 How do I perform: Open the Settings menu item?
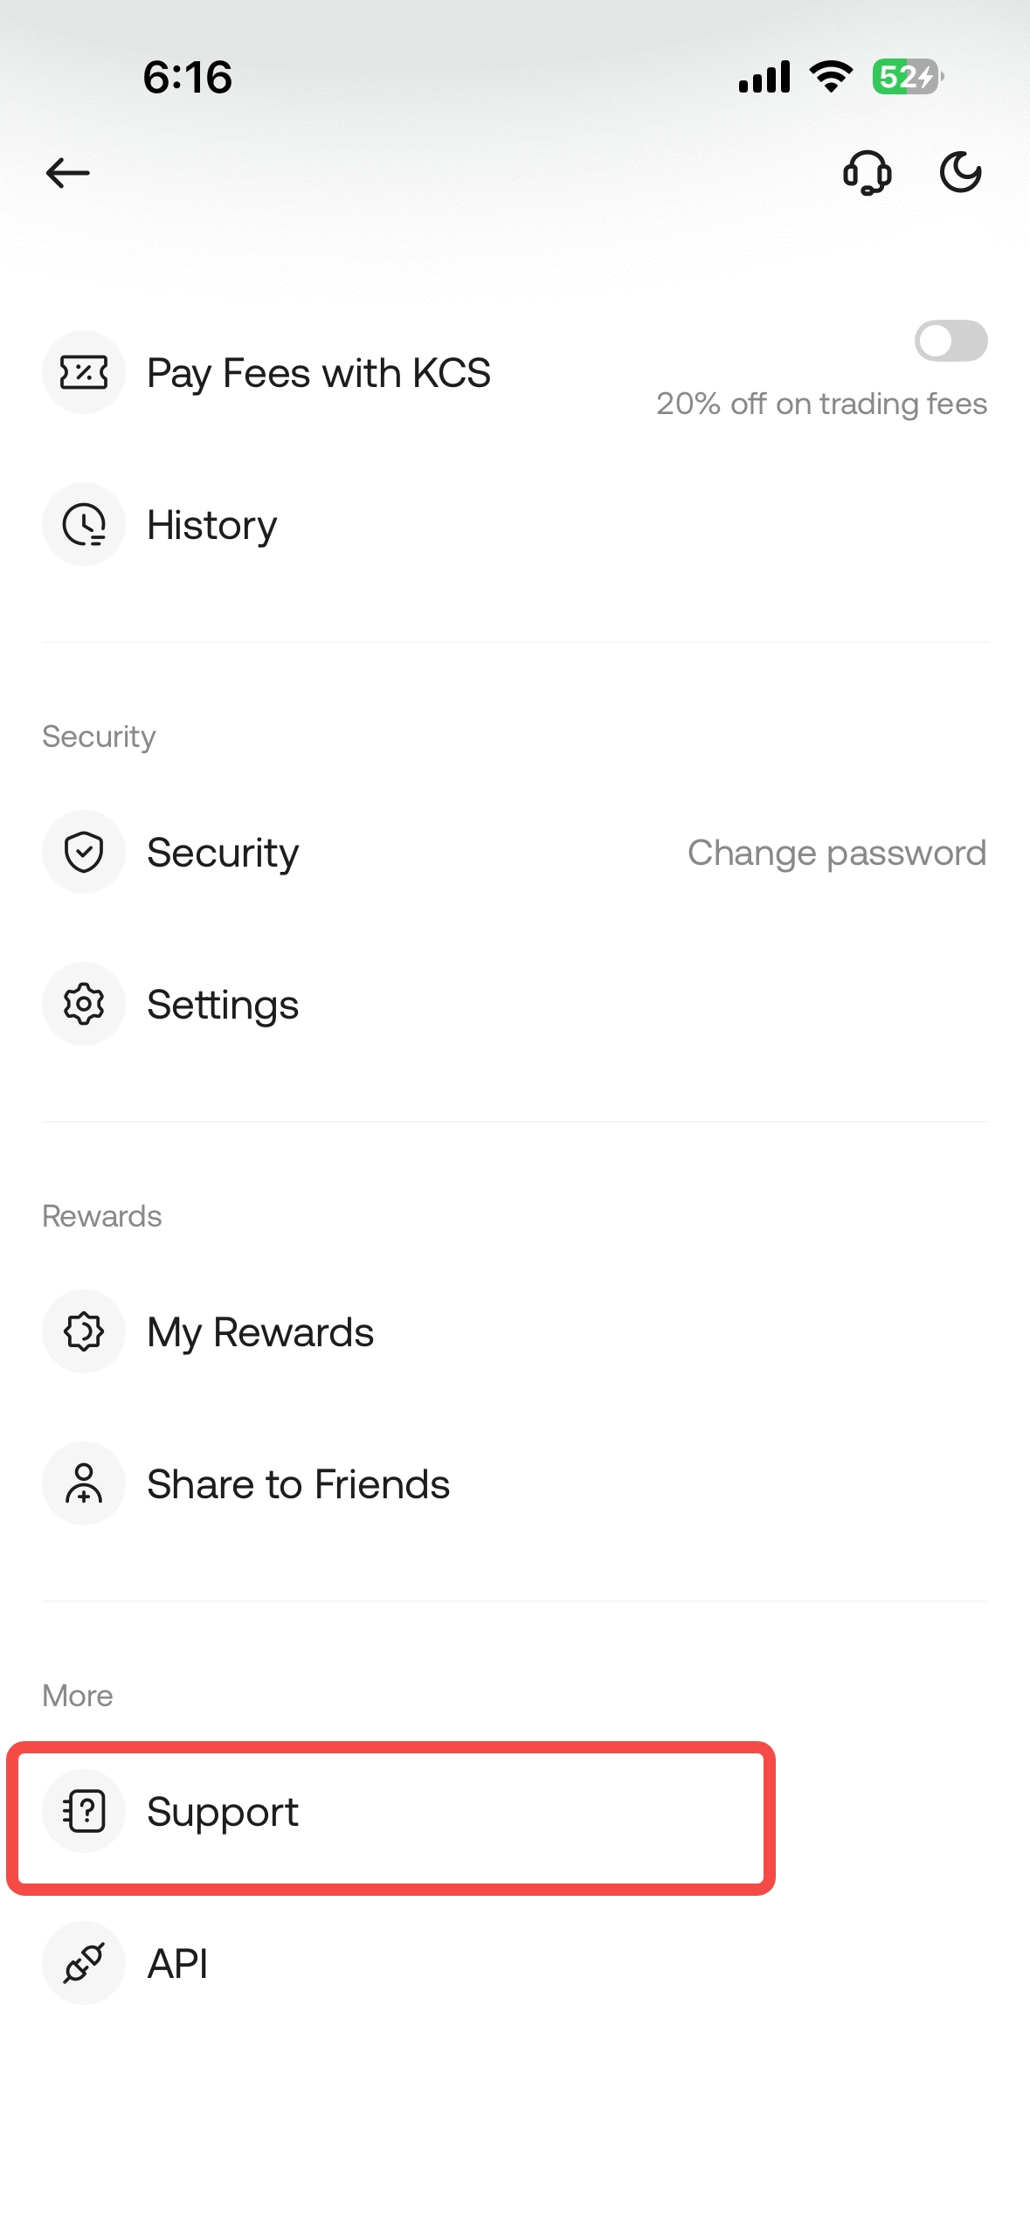click(223, 1005)
